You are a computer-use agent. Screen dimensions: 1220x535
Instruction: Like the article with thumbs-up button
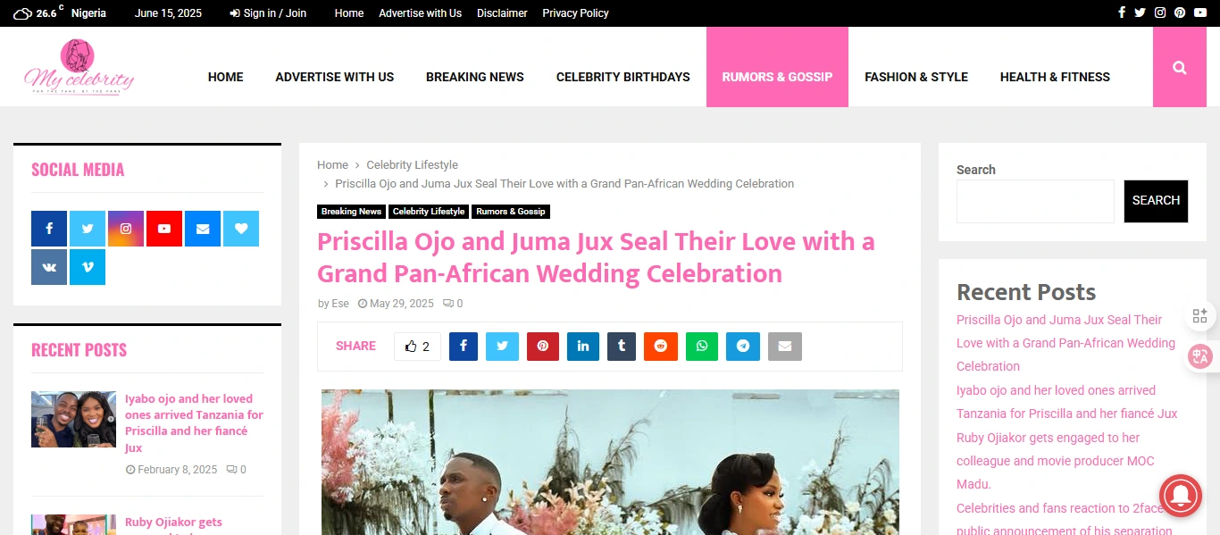pyautogui.click(x=417, y=347)
